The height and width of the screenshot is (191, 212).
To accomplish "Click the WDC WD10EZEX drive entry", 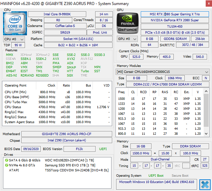I will 69,160.
